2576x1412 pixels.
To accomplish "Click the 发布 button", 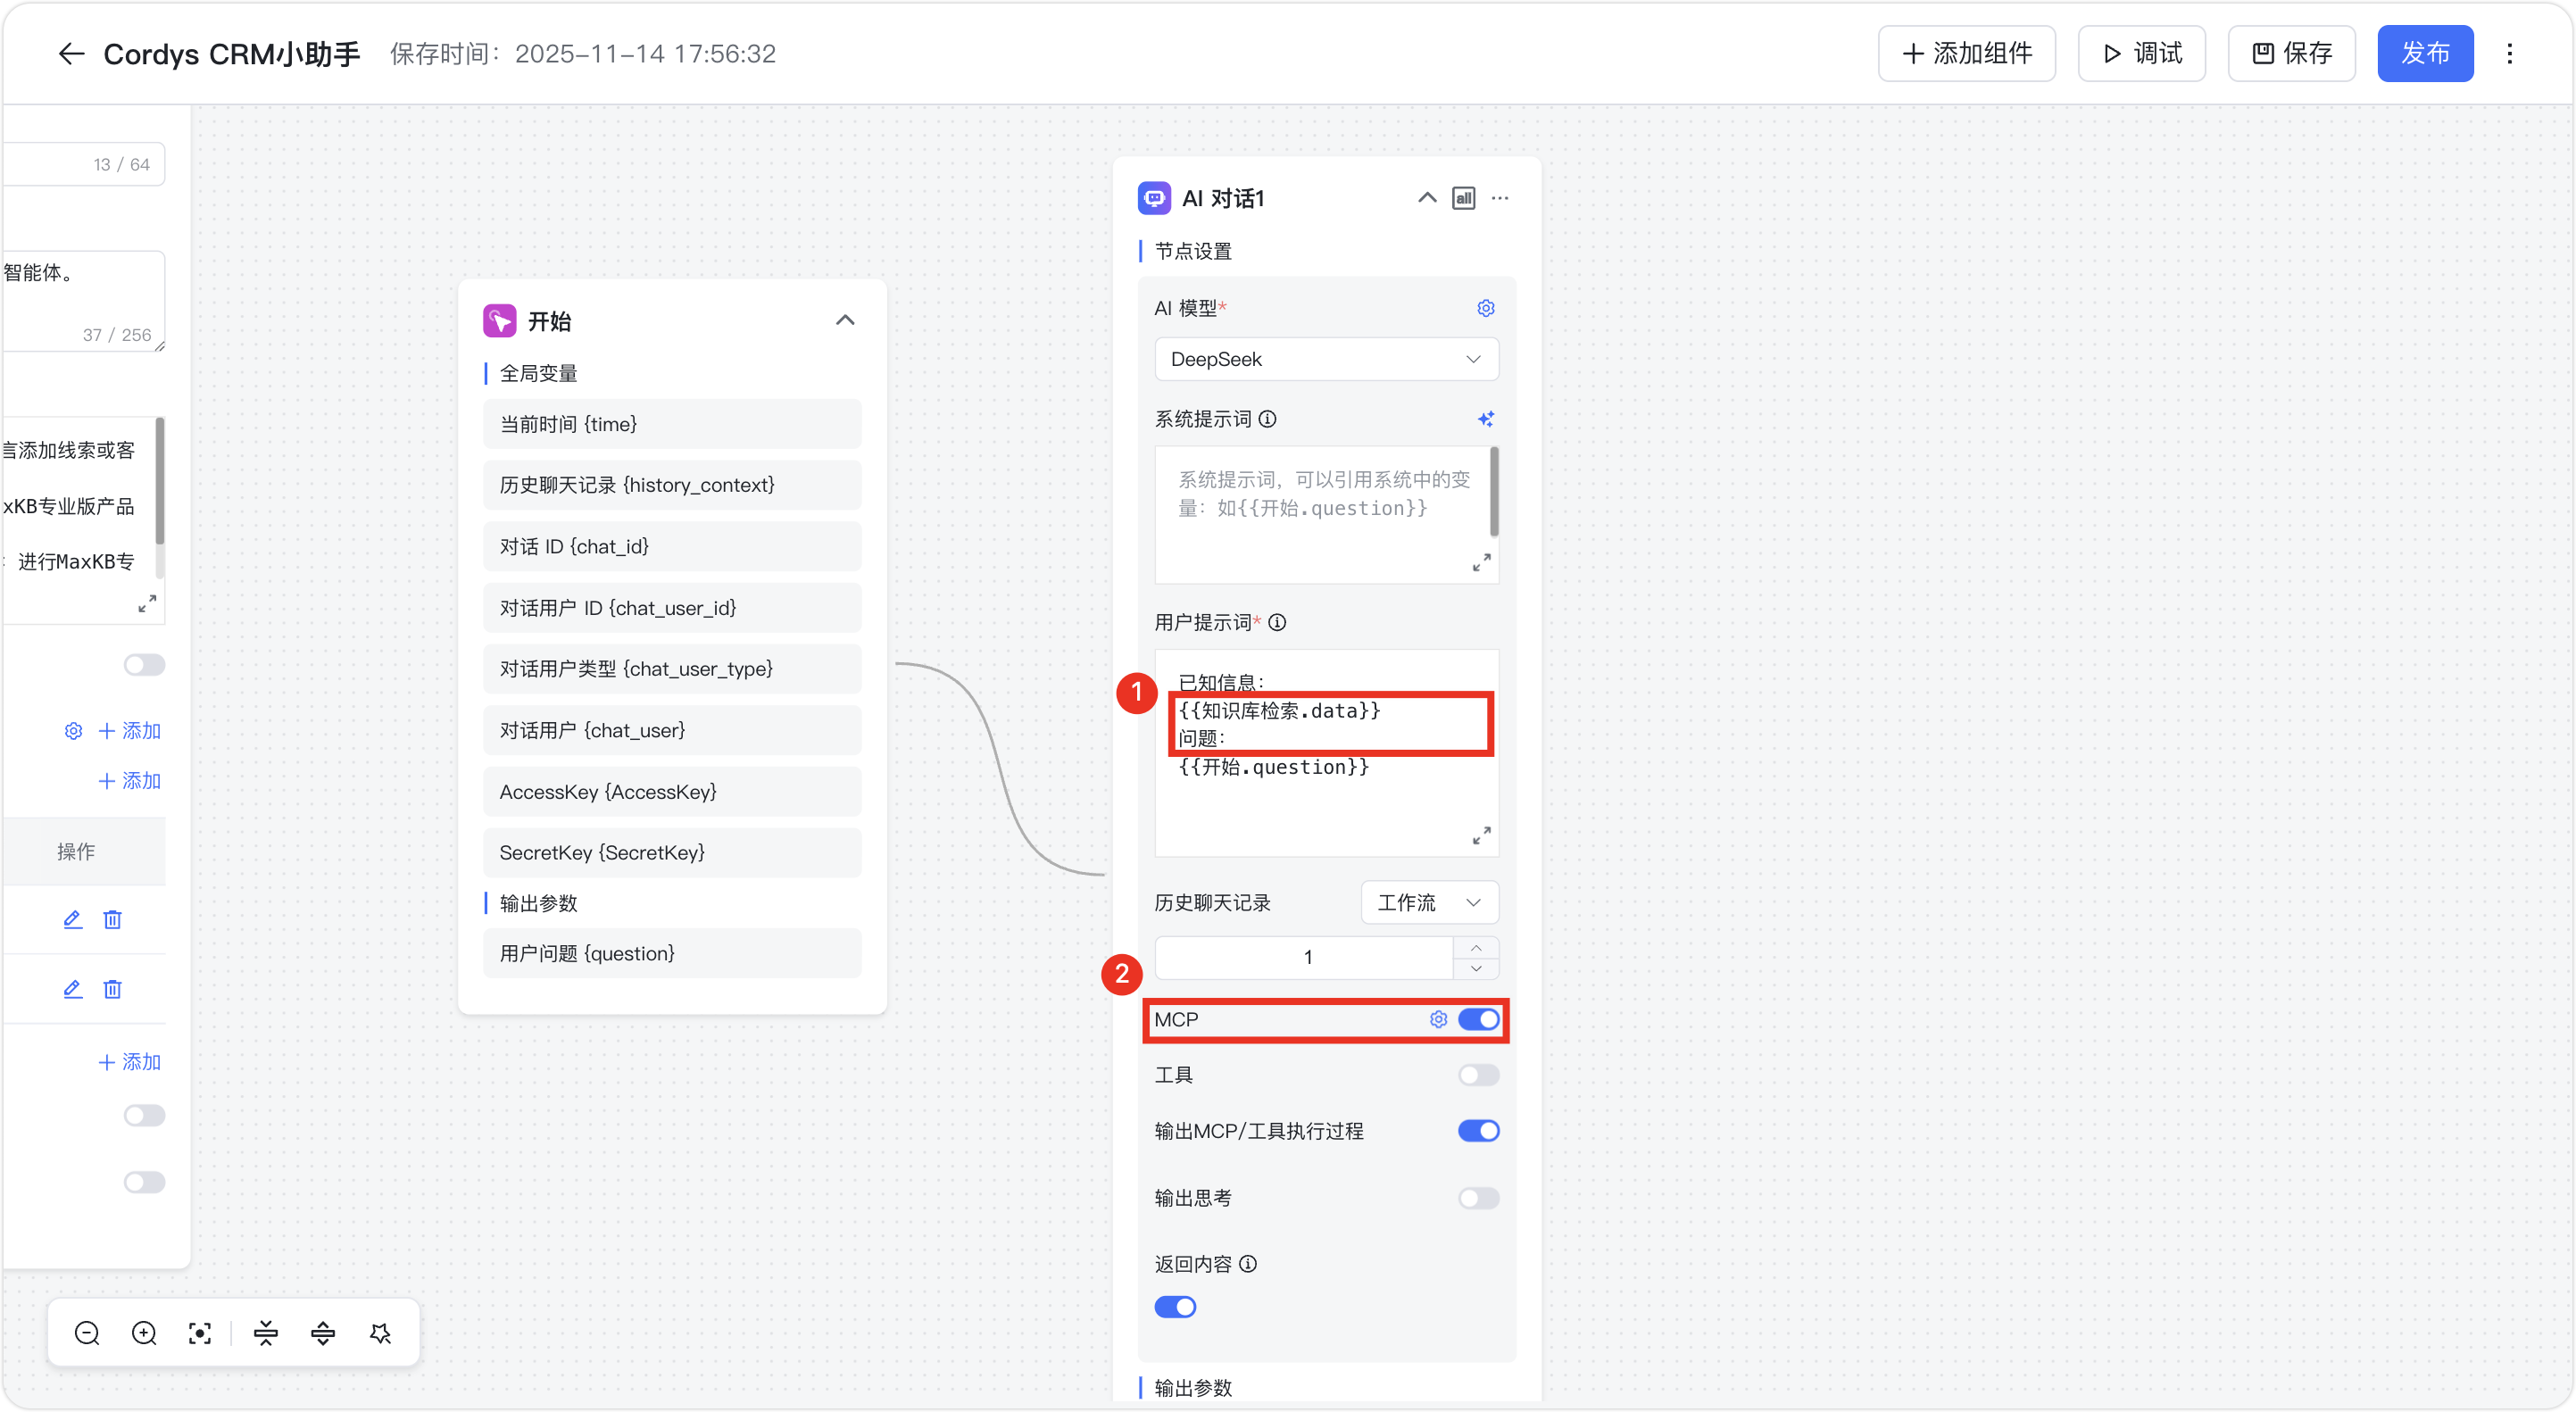I will click(2425, 54).
